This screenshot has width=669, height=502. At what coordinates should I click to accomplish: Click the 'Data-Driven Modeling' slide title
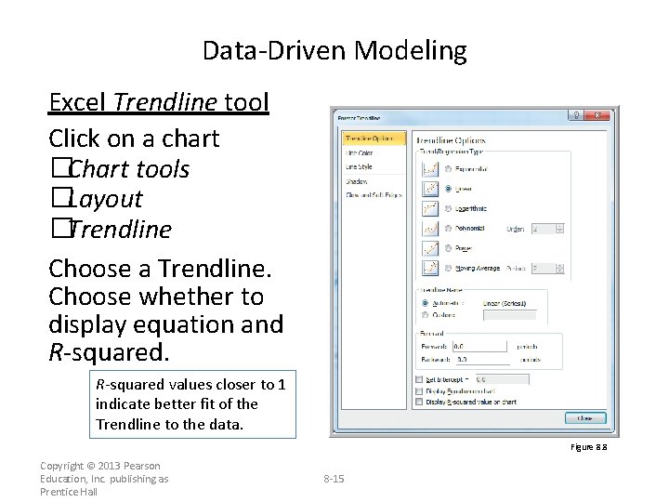pyautogui.click(x=334, y=51)
